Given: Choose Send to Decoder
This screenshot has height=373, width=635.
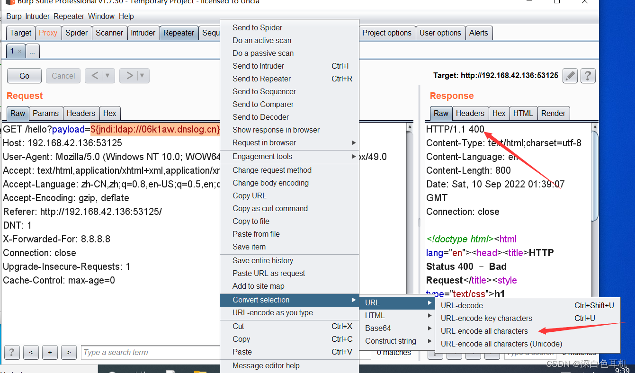Looking at the screenshot, I should coord(290,117).
